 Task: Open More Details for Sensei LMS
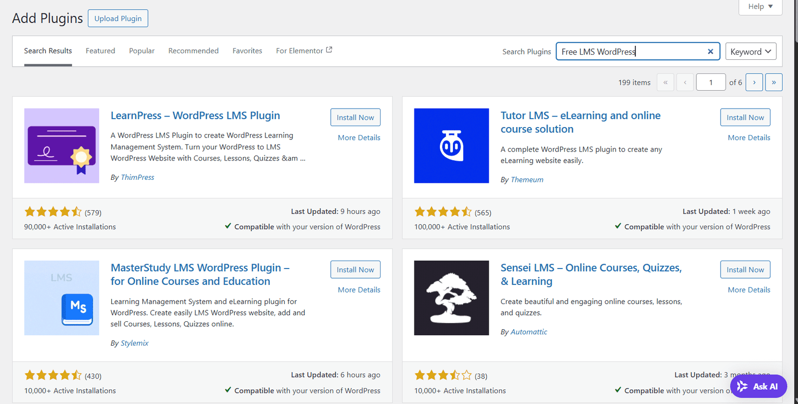[x=749, y=290]
